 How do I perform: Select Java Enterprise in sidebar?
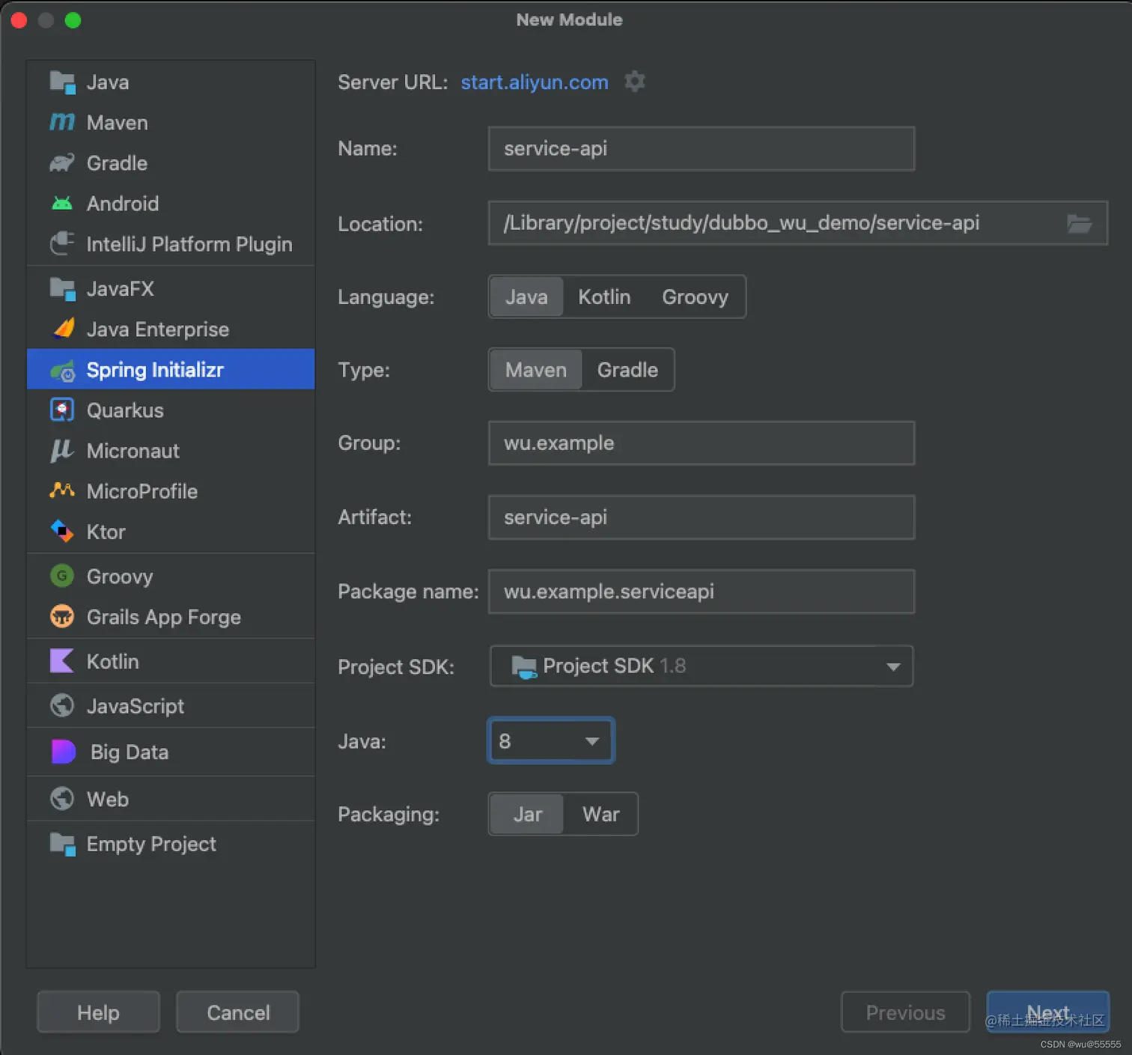[171, 329]
